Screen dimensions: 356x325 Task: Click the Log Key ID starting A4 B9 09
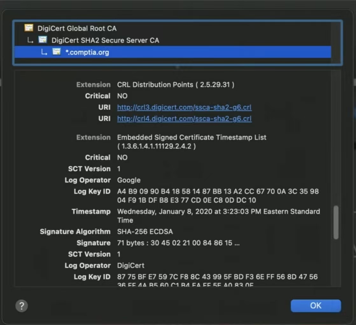pyautogui.click(x=218, y=196)
